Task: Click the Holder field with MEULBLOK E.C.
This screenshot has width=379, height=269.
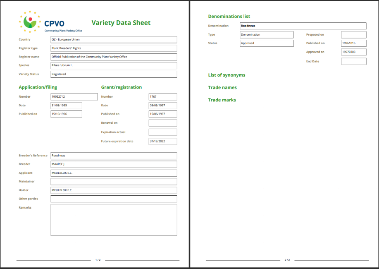Action: [114, 190]
